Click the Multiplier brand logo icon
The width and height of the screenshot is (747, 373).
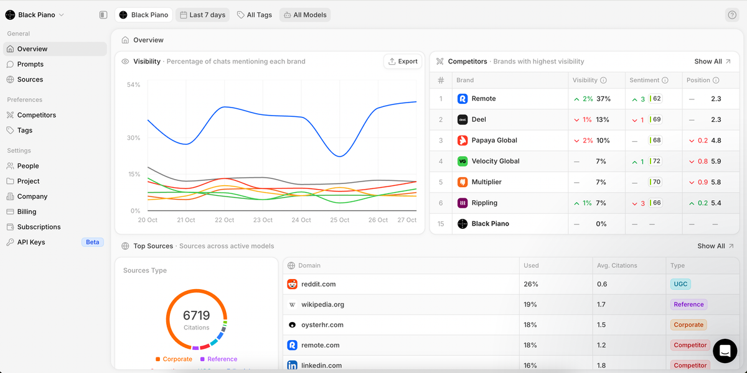pyautogui.click(x=463, y=182)
